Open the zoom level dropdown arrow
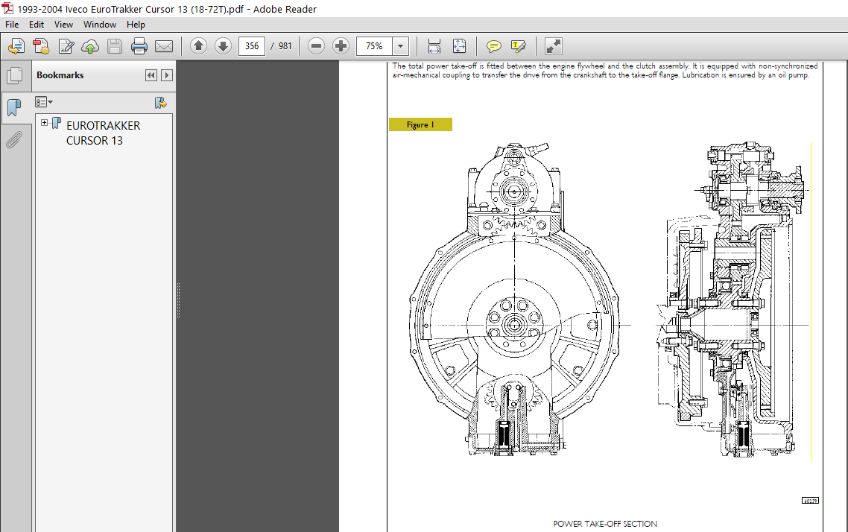 (x=400, y=46)
